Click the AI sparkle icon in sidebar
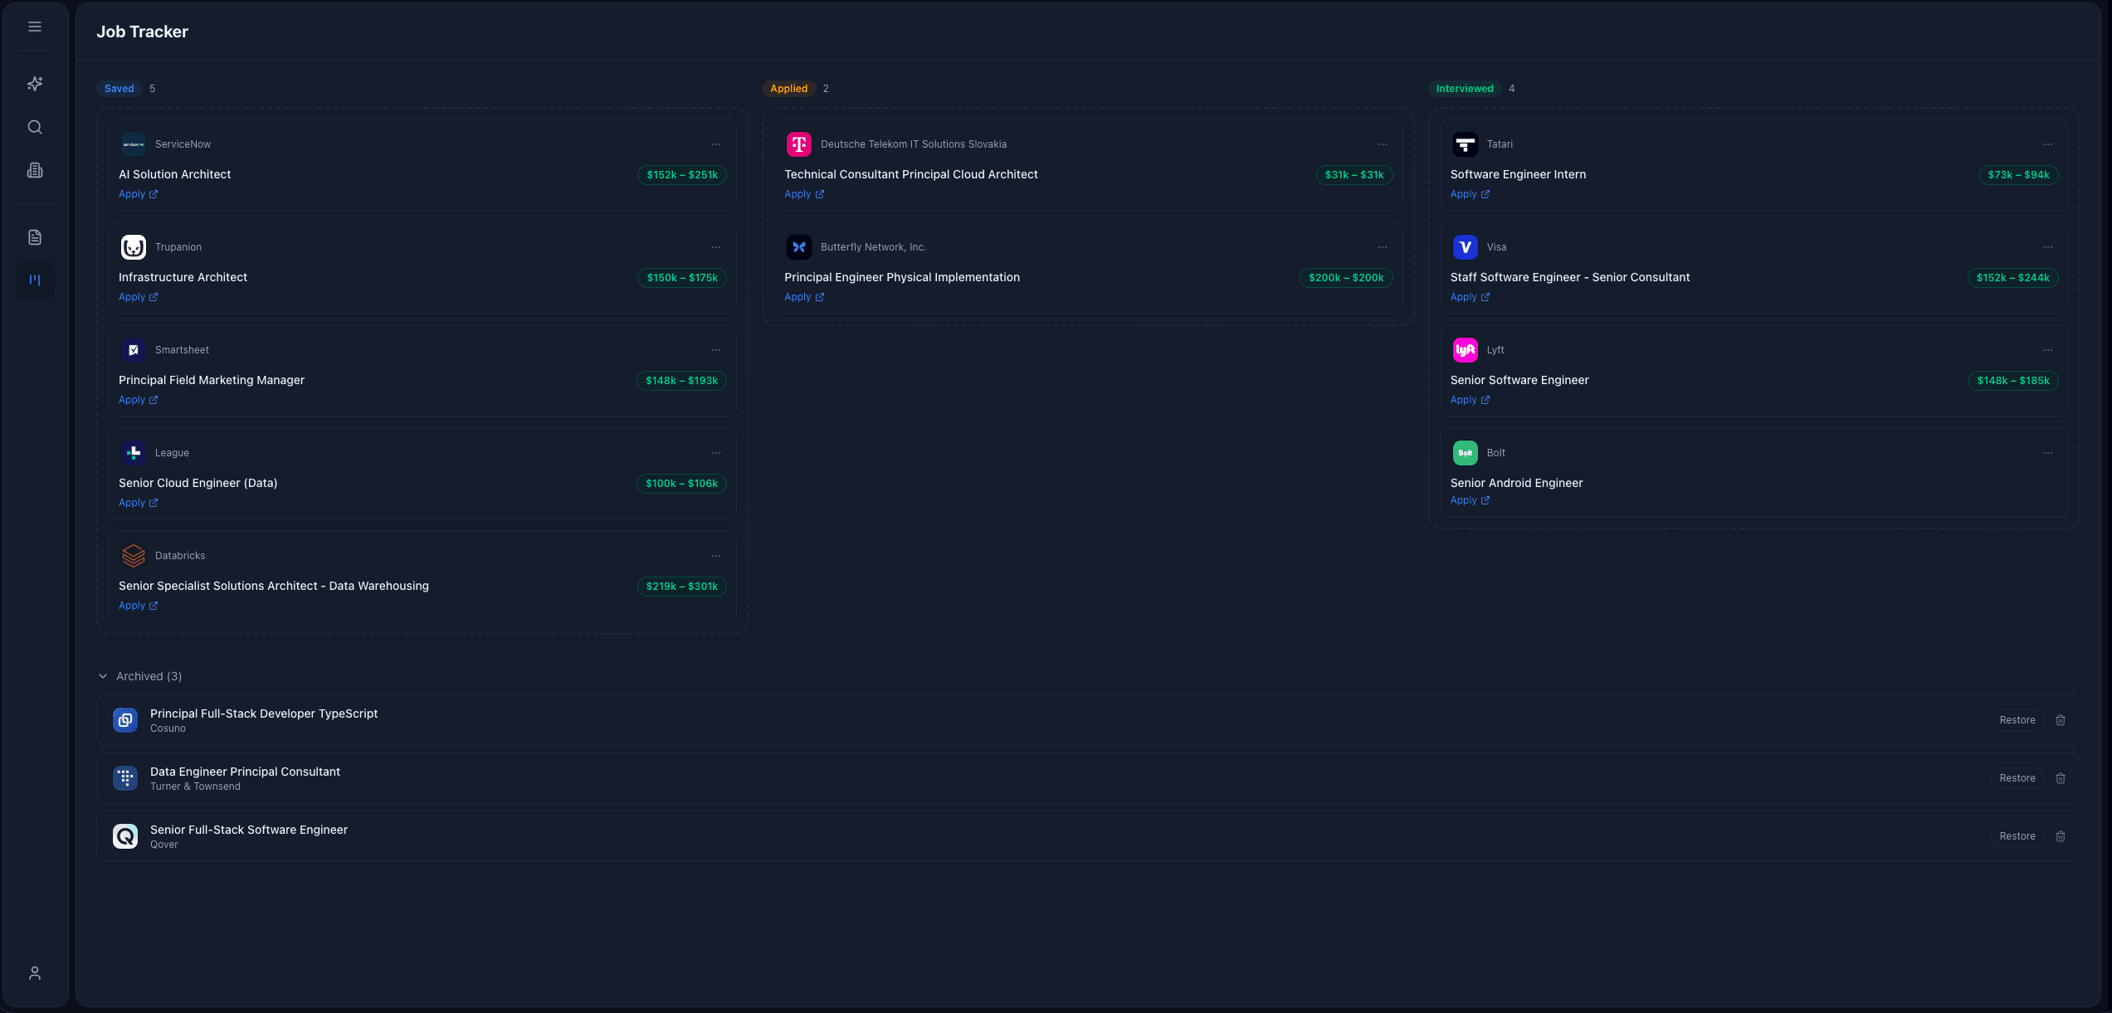2112x1013 pixels. tap(35, 84)
